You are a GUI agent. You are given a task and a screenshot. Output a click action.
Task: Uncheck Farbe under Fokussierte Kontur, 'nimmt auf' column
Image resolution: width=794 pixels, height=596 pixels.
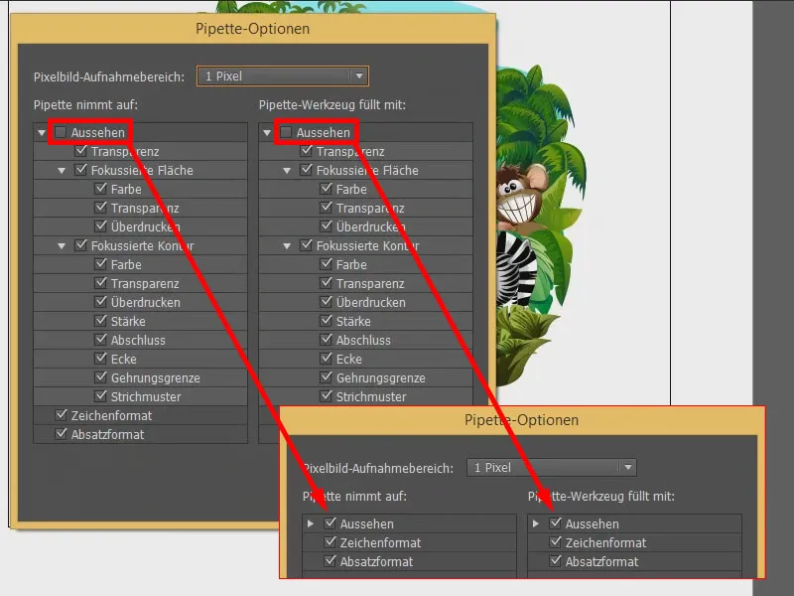(101, 264)
